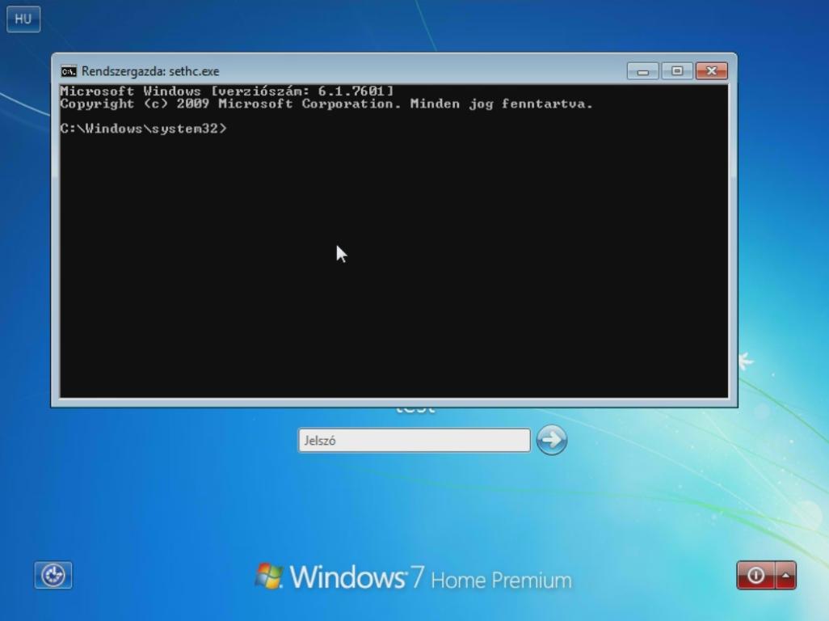Click the HU keyboard language indicator
Viewport: 829px width, 621px height.
23,19
